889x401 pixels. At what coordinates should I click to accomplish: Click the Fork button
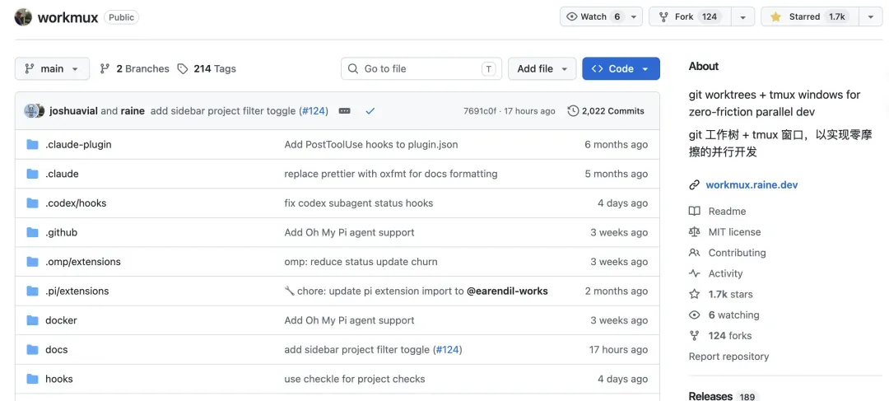click(691, 17)
